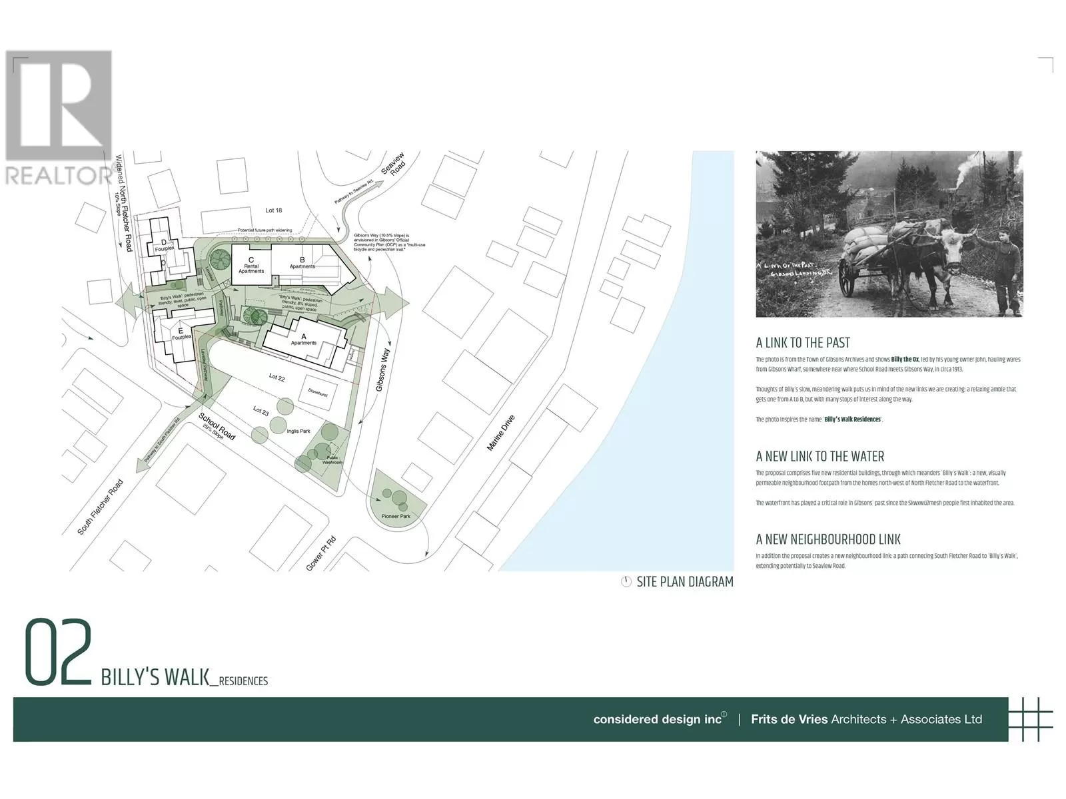Click the 'A New Neighbourhood Link' heading

pyautogui.click(x=827, y=539)
